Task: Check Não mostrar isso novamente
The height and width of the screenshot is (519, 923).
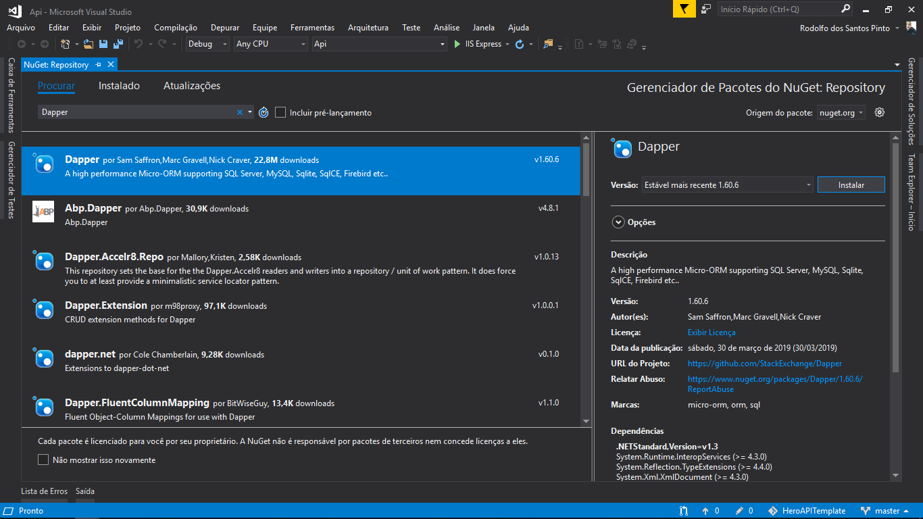Action: point(43,460)
